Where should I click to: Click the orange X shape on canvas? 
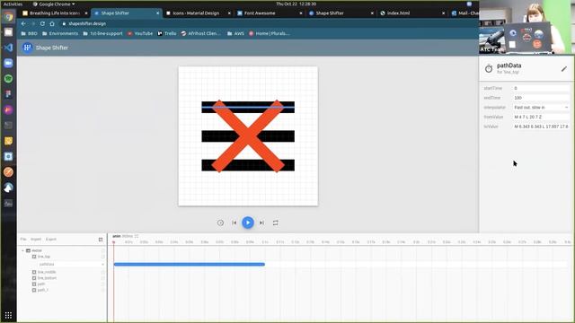click(248, 136)
